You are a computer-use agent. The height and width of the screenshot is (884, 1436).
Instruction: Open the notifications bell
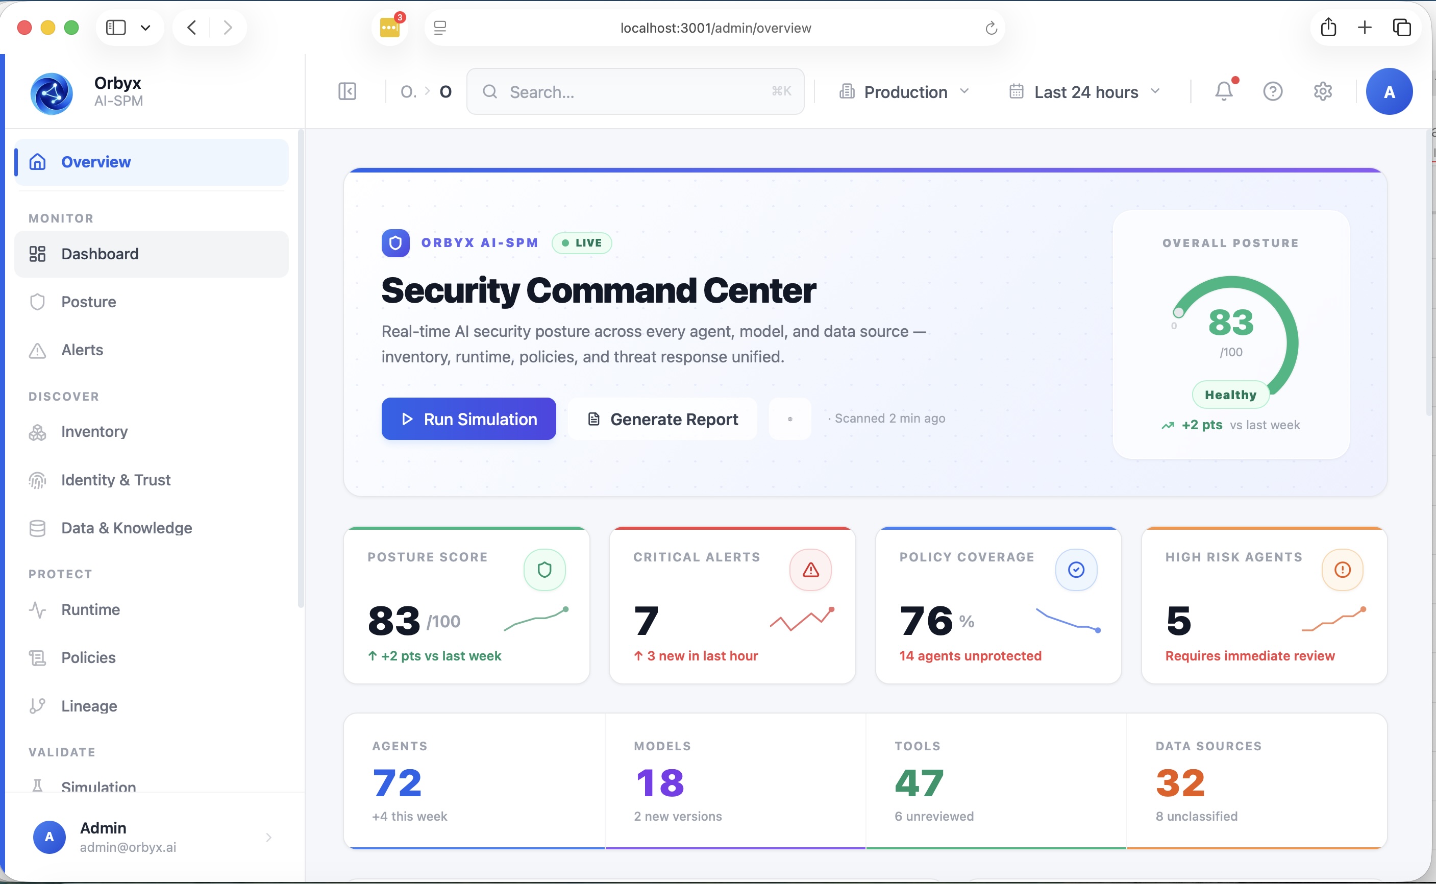[1224, 91]
